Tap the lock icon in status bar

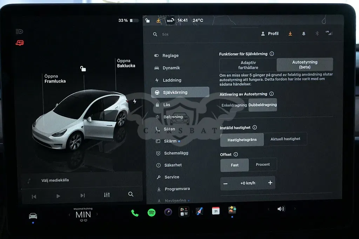pos(148,20)
